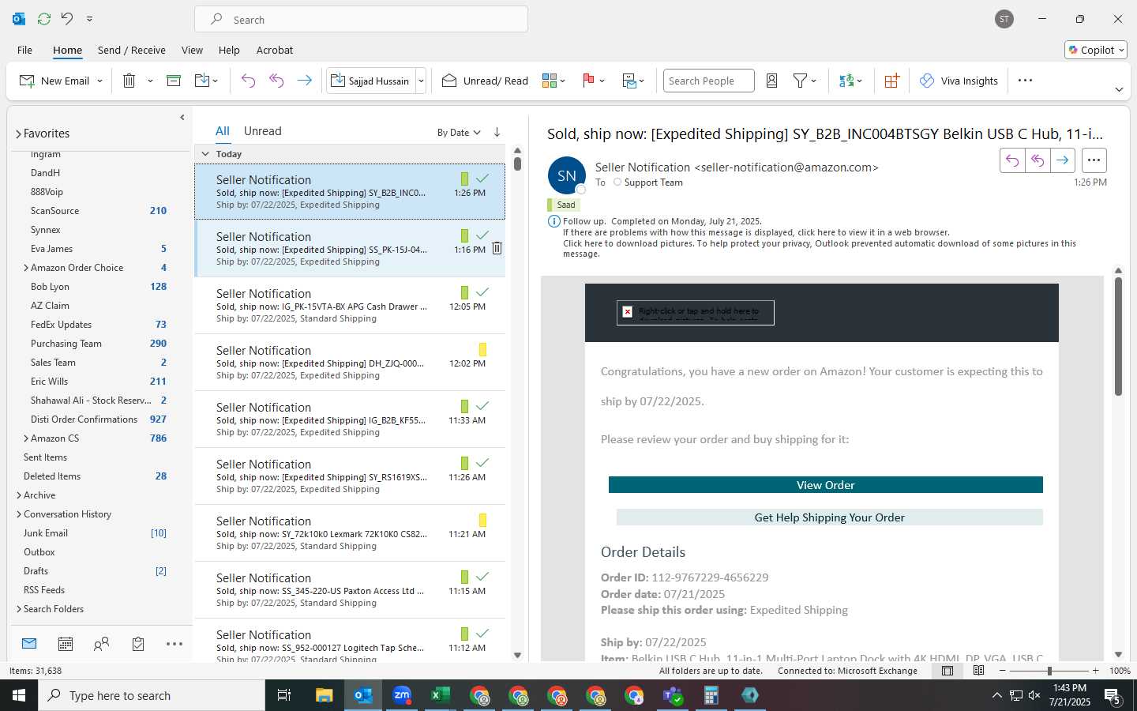Toggle the follow-up checkmark on 11:15 AM email
Viewport: 1137px width, 711px height.
pyautogui.click(x=482, y=577)
